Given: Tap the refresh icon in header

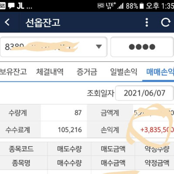Looking at the screenshot, I should coord(166,22).
